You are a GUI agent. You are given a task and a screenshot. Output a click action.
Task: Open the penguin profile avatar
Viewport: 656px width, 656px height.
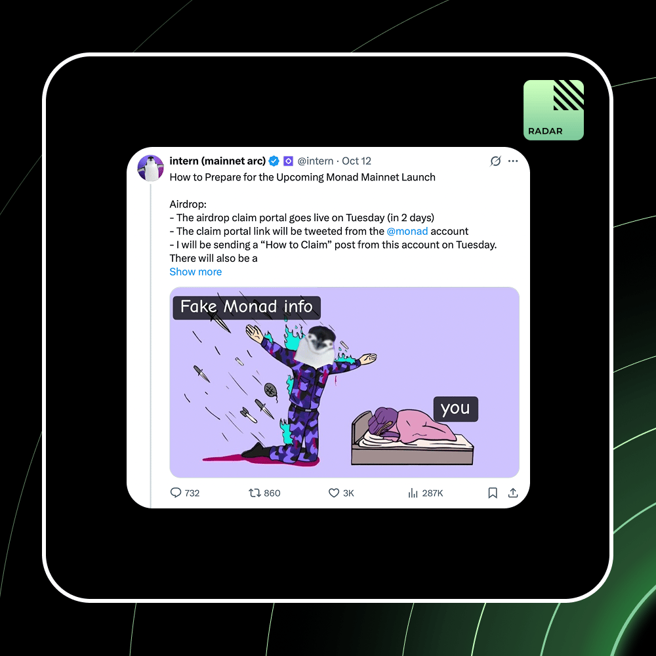[151, 168]
